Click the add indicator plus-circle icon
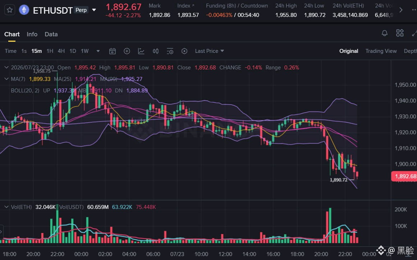The image size is (417, 260). 127,51
